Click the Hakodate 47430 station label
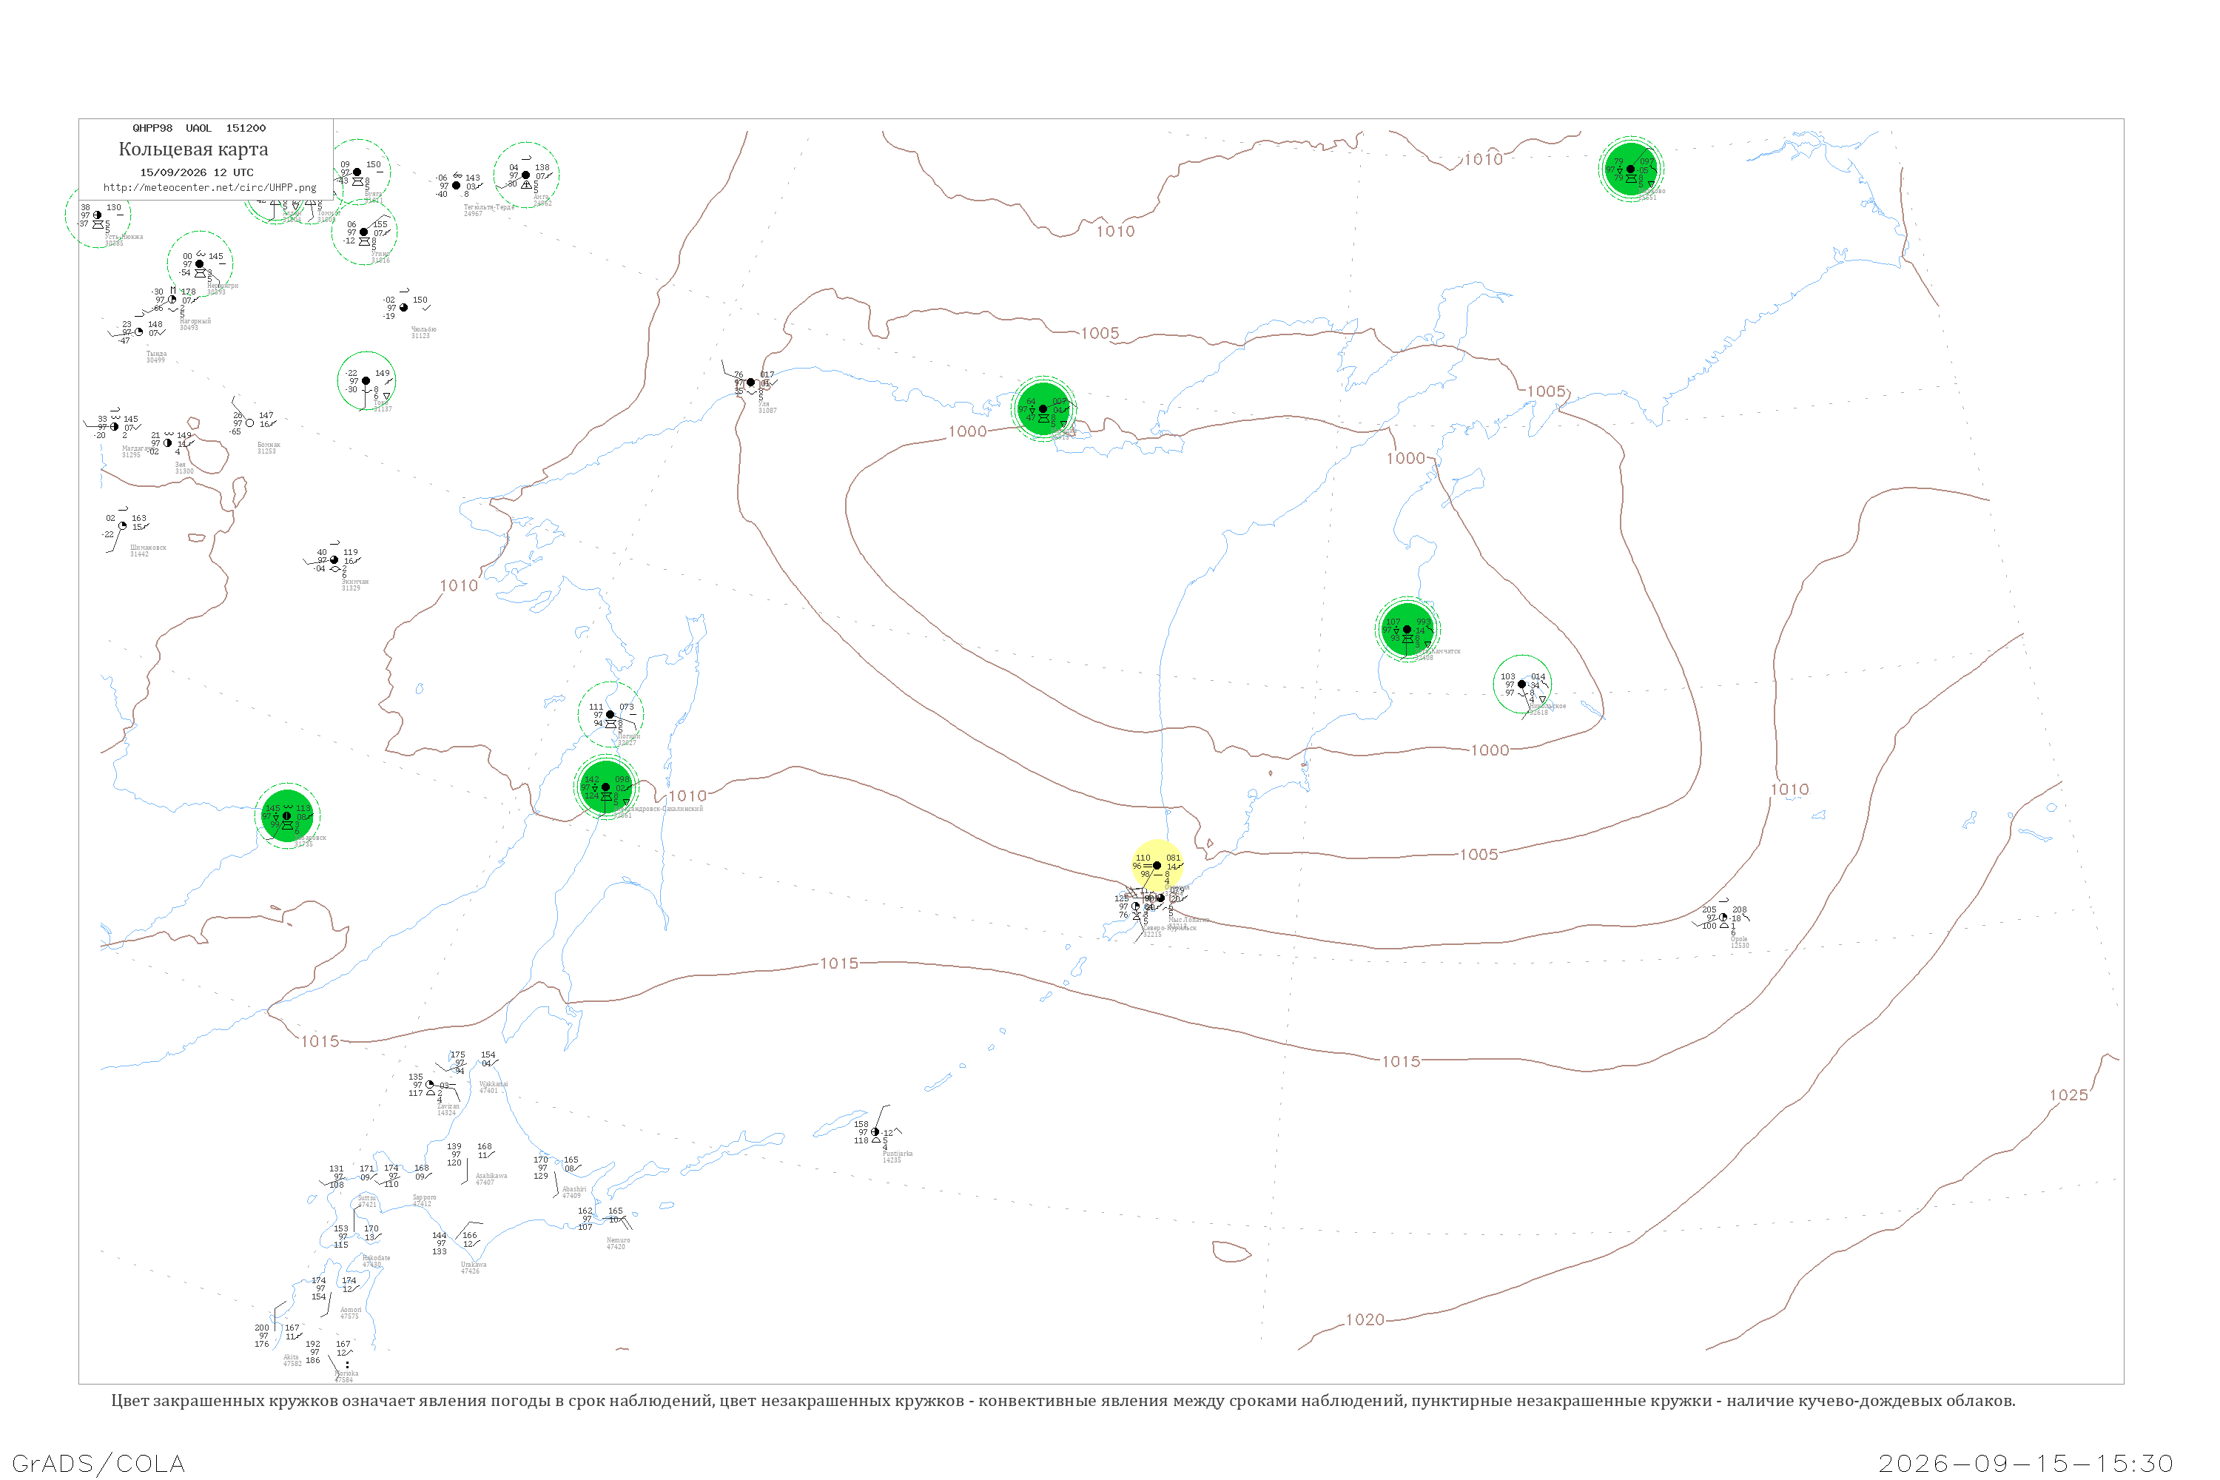 tap(376, 1261)
